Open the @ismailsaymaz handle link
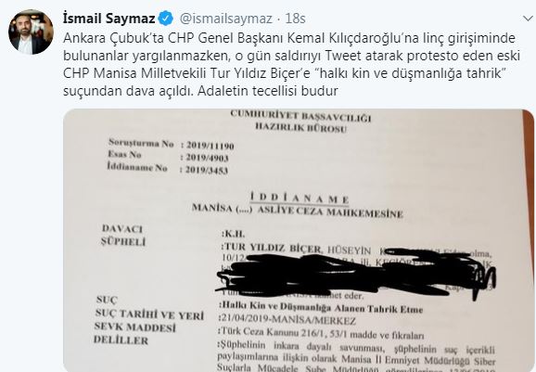This screenshot has width=536, height=372. click(225, 19)
